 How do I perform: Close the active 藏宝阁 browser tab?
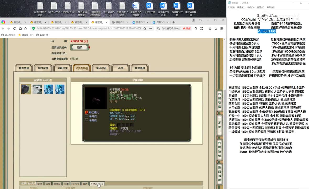pyautogui.click(x=106, y=22)
